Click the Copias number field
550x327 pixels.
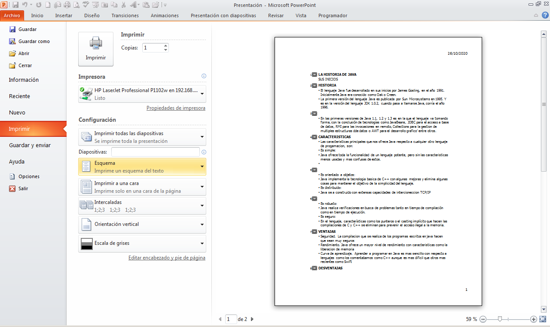click(153, 48)
